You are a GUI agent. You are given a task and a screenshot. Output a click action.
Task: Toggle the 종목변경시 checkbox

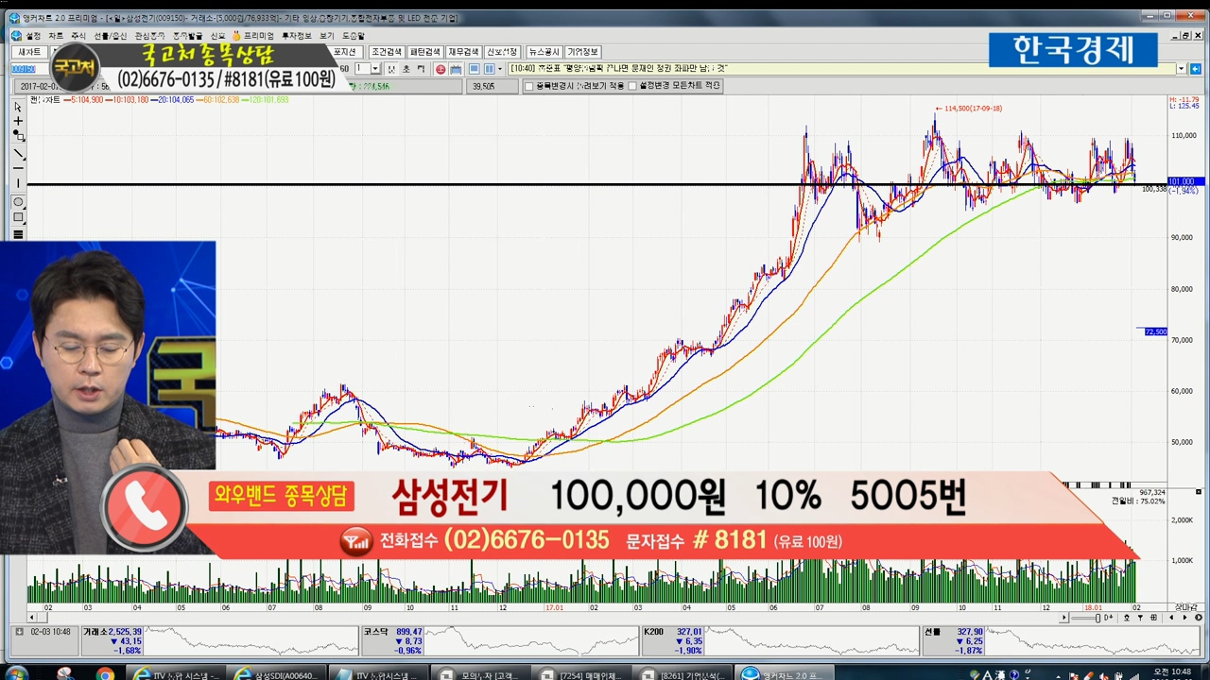pos(529,86)
